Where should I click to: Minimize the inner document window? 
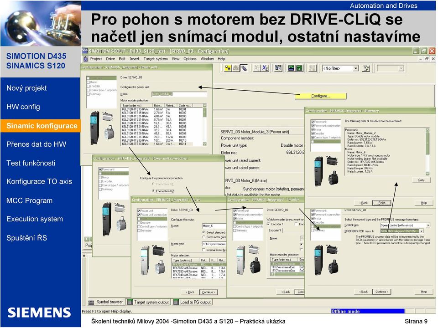421,59
